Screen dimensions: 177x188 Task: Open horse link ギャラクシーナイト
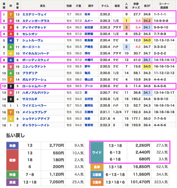36,125
